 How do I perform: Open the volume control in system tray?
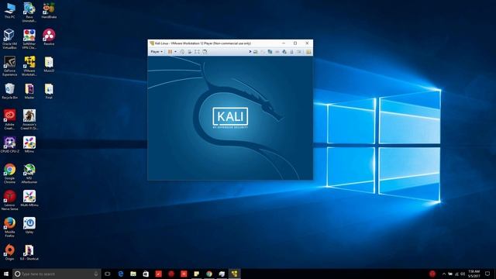(x=463, y=274)
